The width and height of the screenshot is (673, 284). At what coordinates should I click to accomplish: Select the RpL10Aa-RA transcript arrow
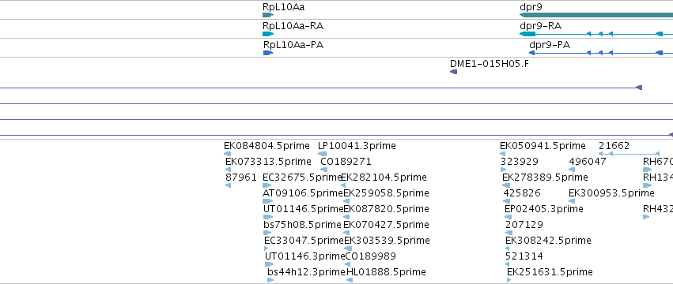pos(268,34)
